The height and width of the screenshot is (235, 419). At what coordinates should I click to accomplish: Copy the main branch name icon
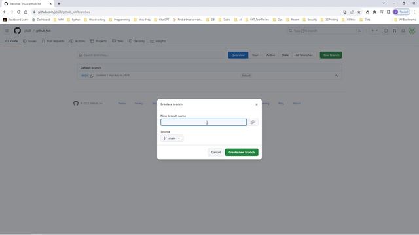(92, 76)
